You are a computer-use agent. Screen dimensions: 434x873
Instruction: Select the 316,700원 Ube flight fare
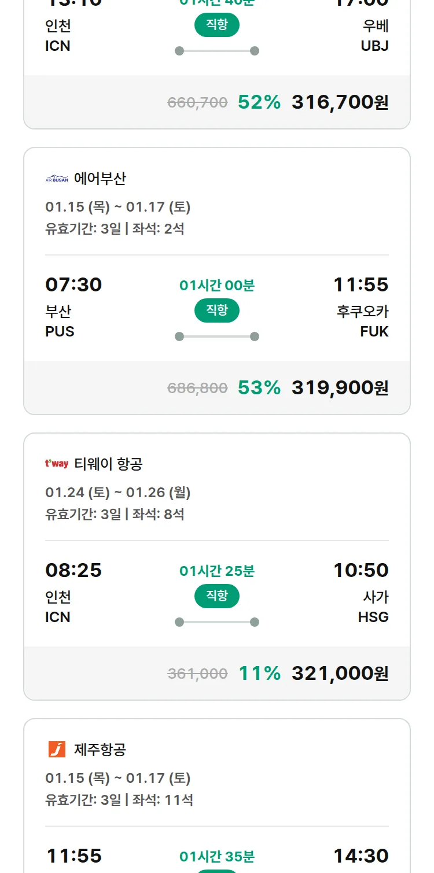click(x=340, y=102)
